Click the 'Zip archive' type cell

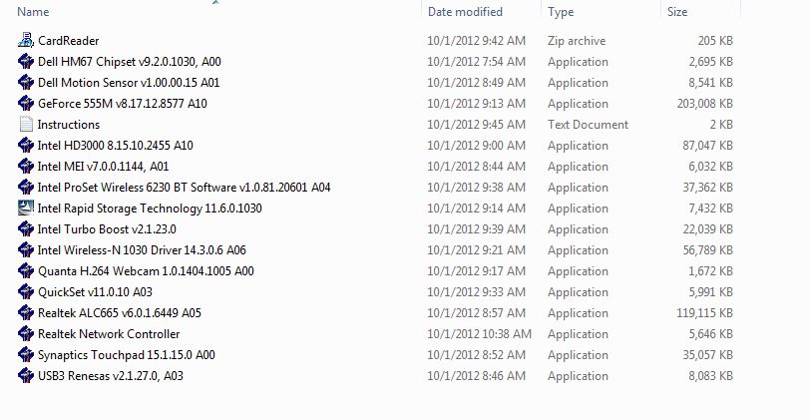[577, 41]
